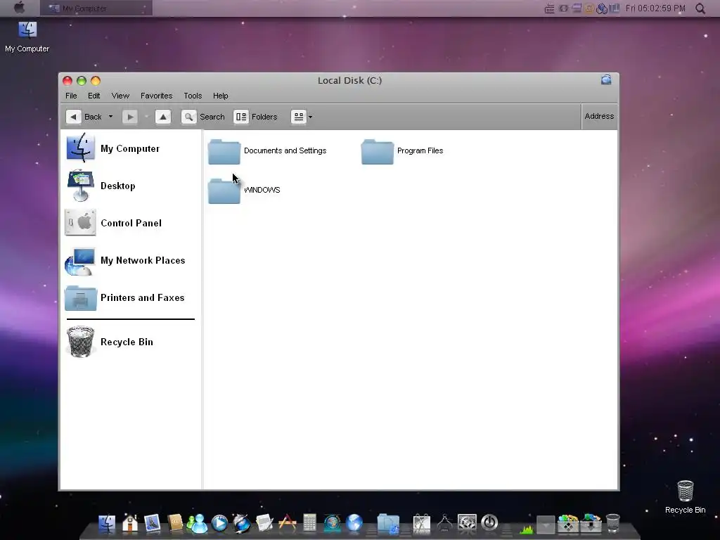Open the System Preferences gear dock icon
The width and height of the screenshot is (720, 540).
(467, 523)
